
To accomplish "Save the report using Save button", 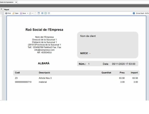I will [23, 13].
